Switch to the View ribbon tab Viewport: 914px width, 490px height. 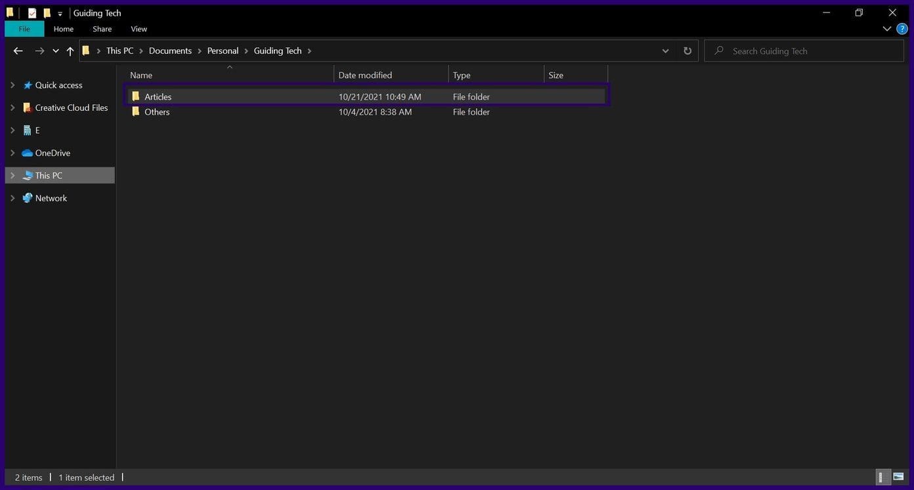click(x=139, y=29)
